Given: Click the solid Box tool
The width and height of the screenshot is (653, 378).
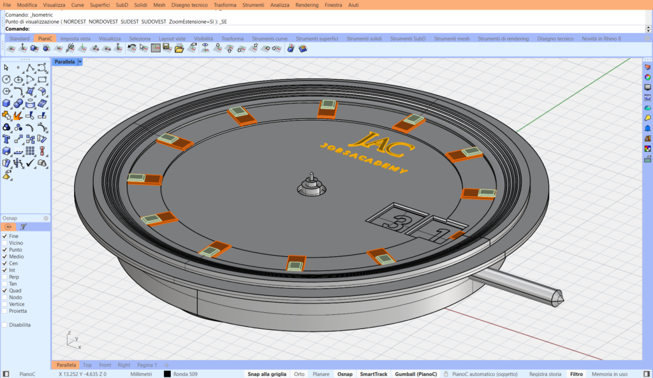Looking at the screenshot, I should [x=6, y=104].
